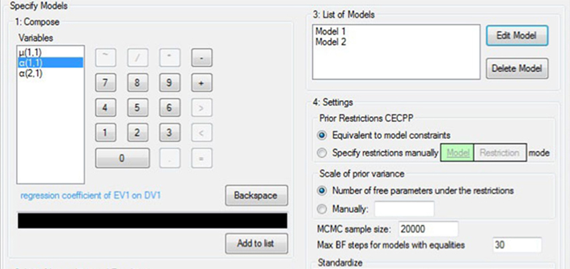This screenshot has width=570, height=269.
Task: Enable the Manually prior variance option
Action: 323,209
